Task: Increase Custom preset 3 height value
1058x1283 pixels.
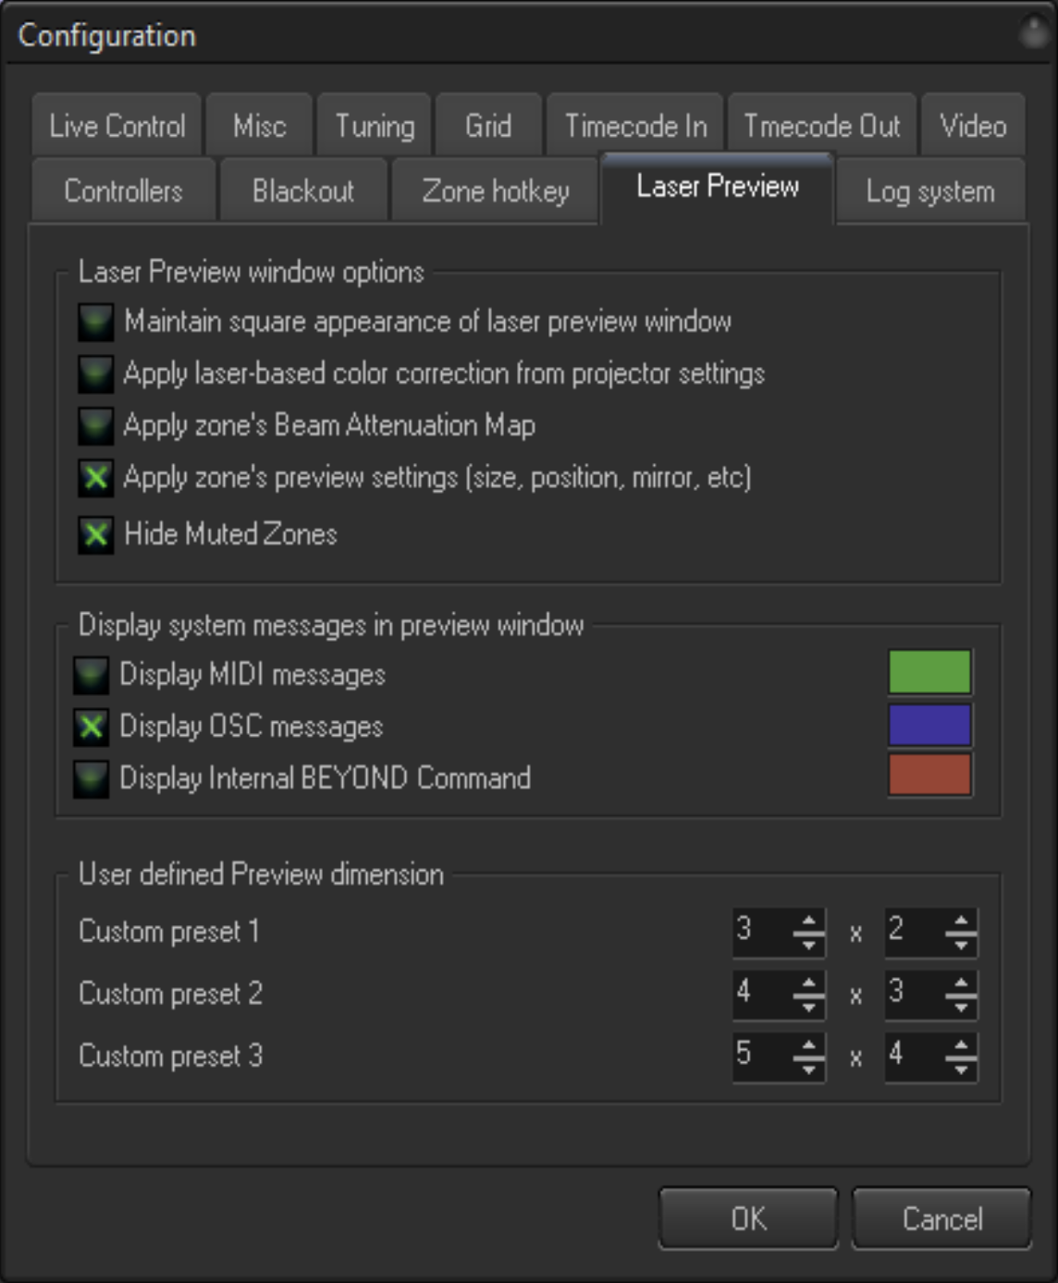Action: (x=961, y=1045)
